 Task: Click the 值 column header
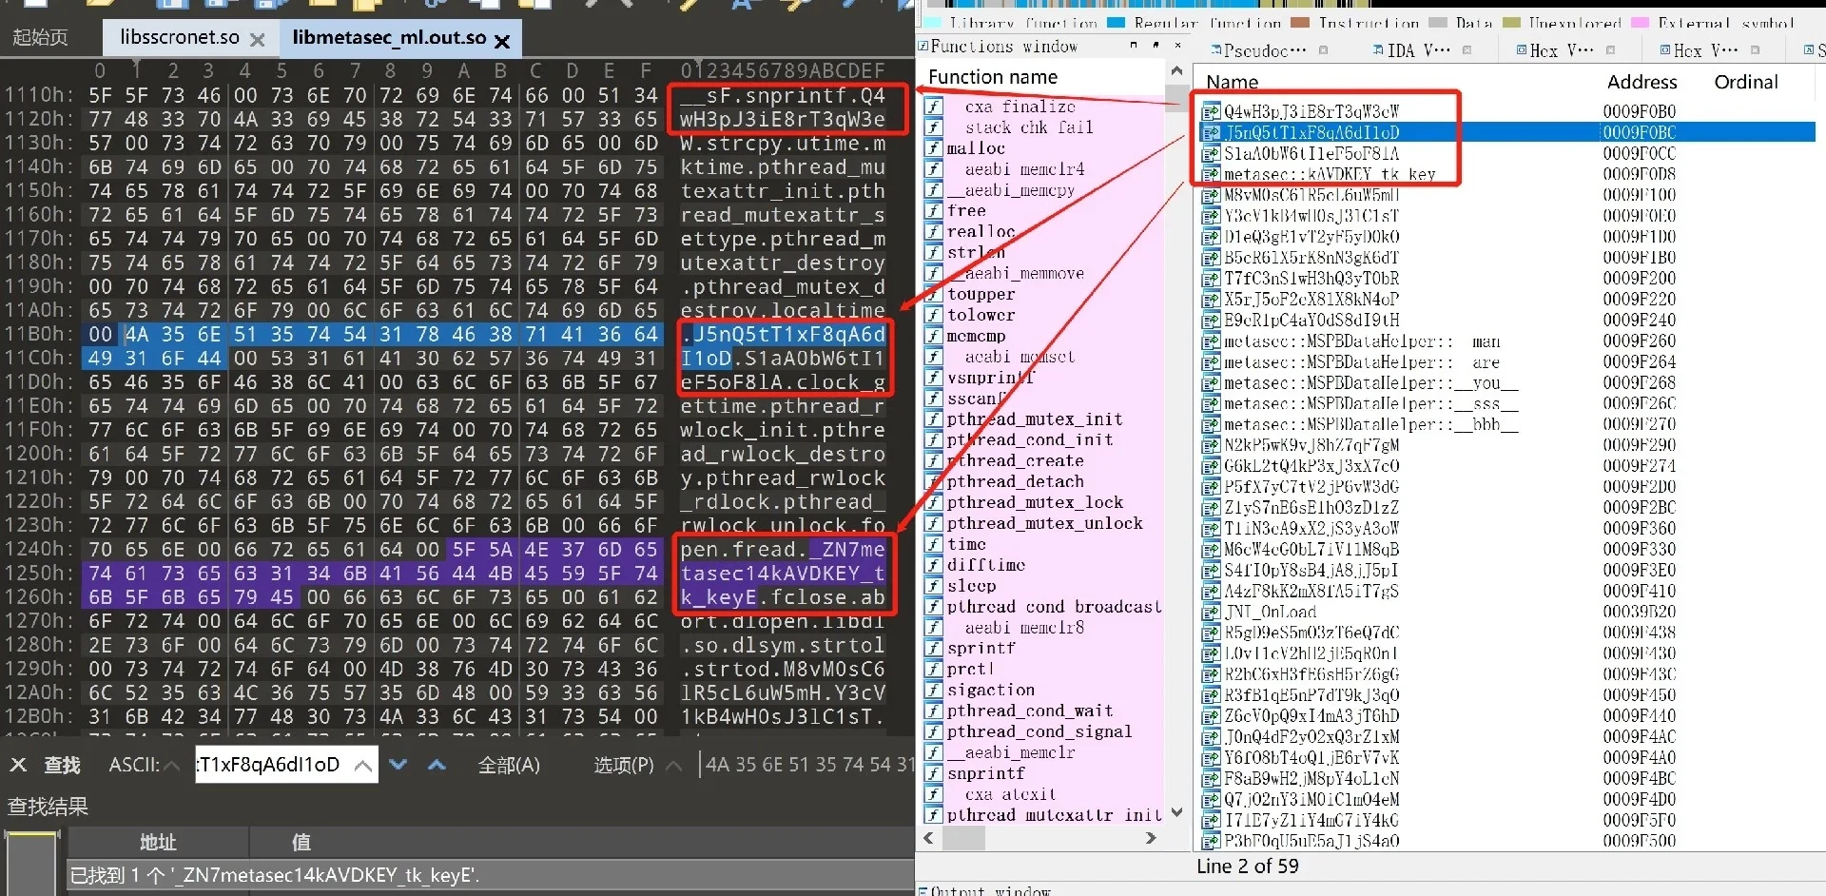[301, 842]
